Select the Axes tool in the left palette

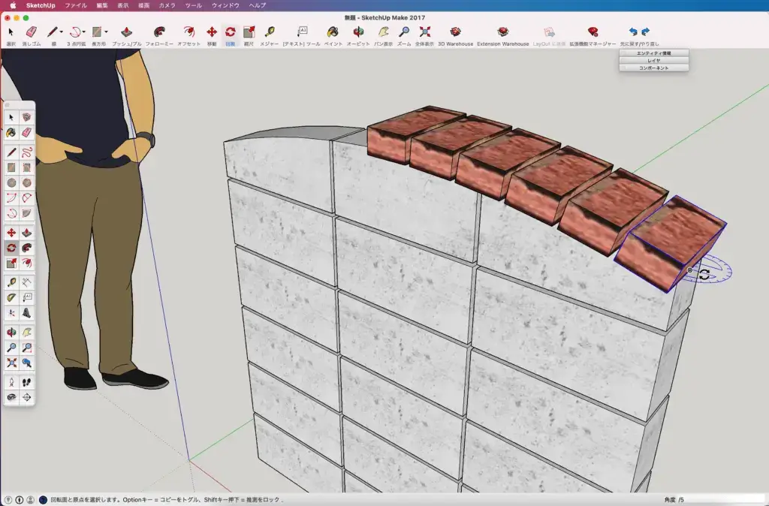pyautogui.click(x=11, y=313)
